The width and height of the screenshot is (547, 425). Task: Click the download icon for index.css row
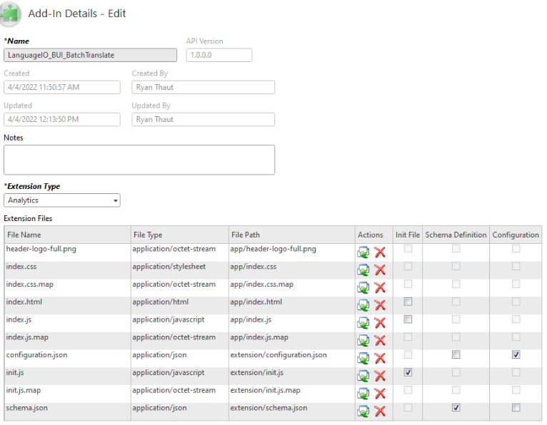point(363,270)
